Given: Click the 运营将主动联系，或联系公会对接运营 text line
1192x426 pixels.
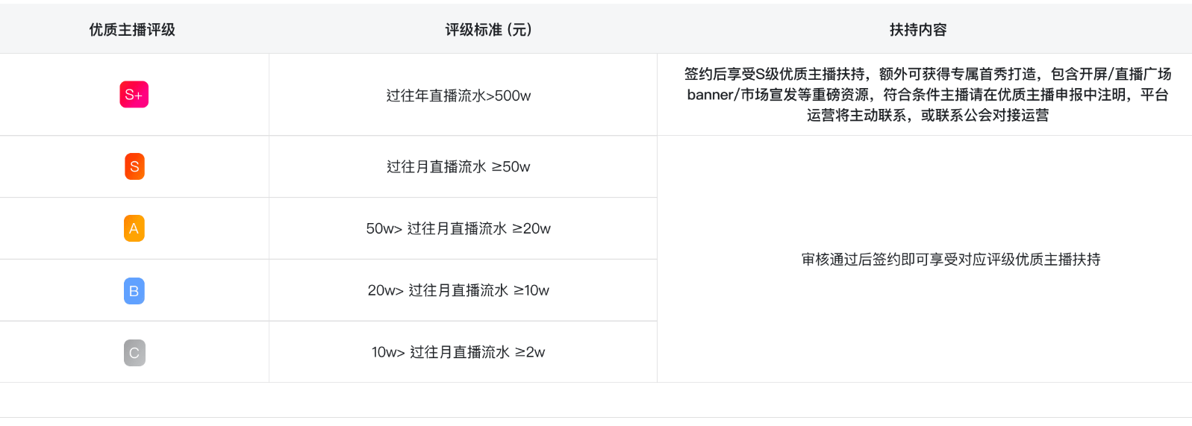Looking at the screenshot, I should pos(928,115).
